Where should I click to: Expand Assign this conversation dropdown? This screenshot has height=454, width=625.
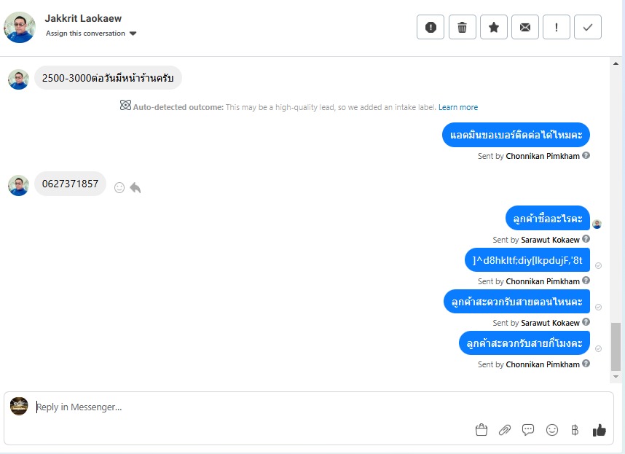[91, 33]
